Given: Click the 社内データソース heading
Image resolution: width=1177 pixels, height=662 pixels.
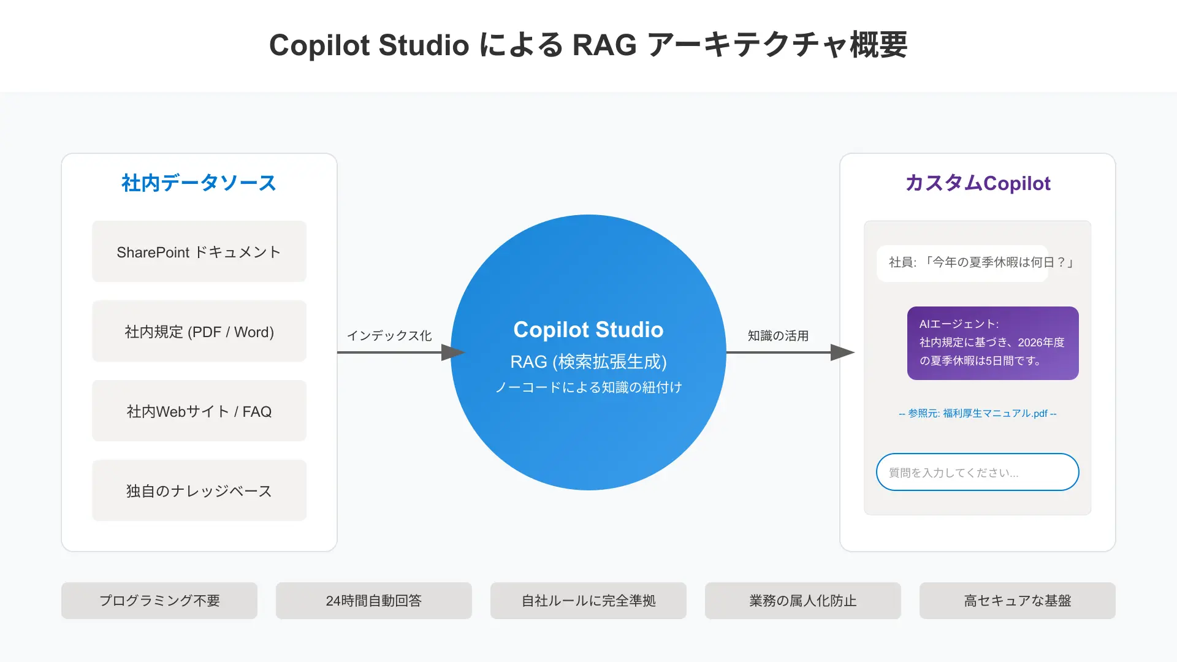Looking at the screenshot, I should pos(199,183).
